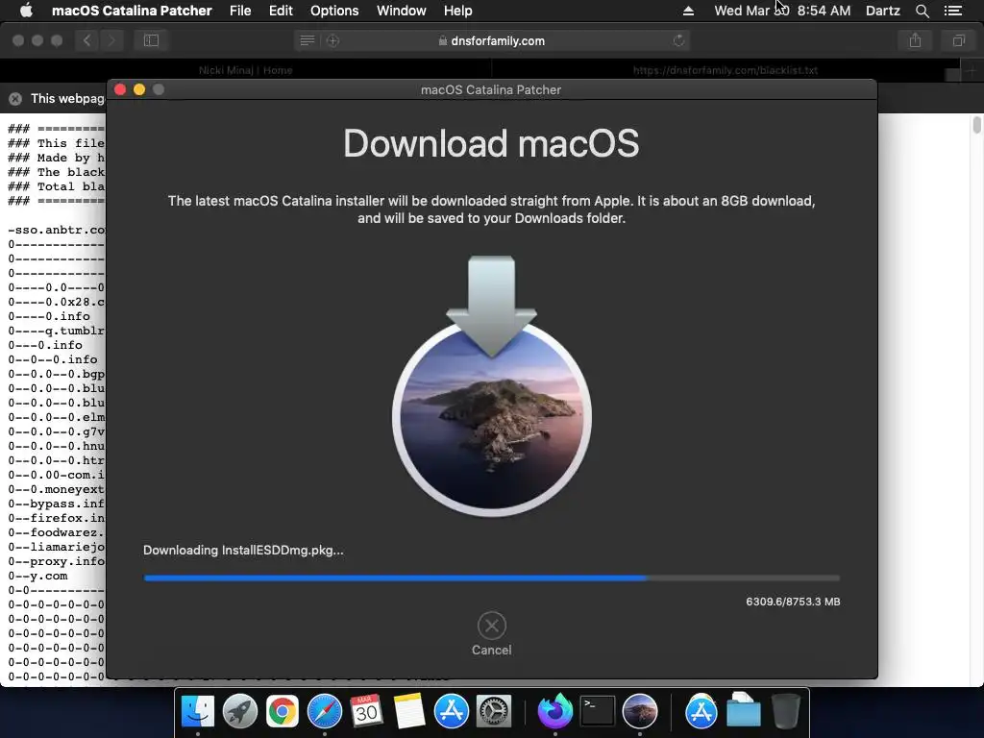Open Safari from the Dock
The width and height of the screenshot is (984, 738).
pyautogui.click(x=325, y=712)
